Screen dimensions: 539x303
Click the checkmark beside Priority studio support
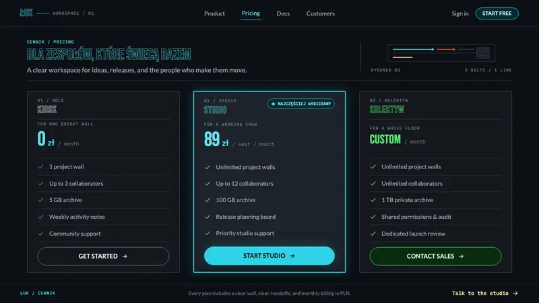(208, 233)
